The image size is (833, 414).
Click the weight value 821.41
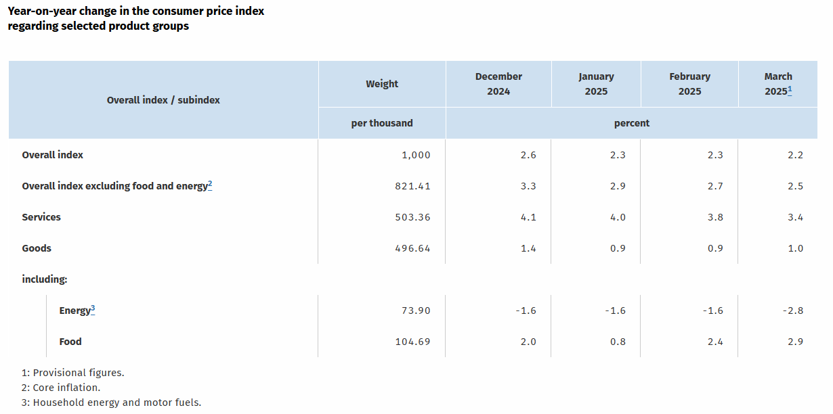point(413,186)
